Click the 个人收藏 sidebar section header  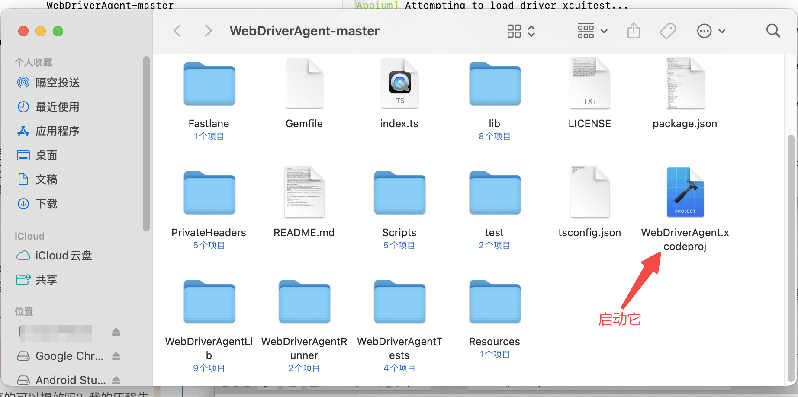(33, 62)
